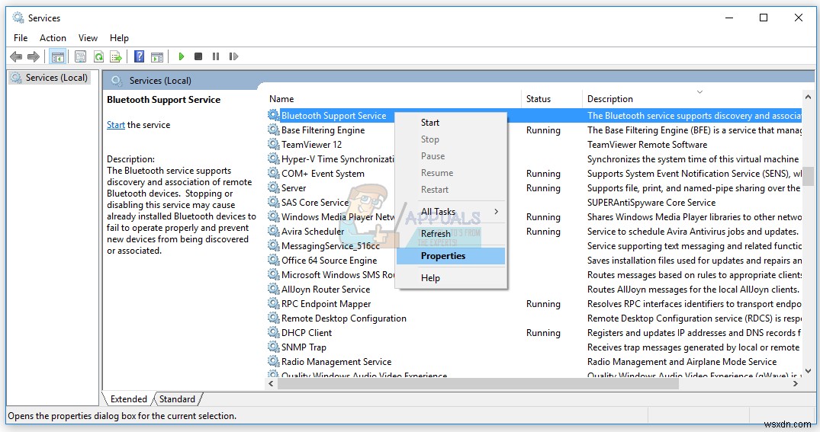The image size is (820, 432).
Task: Click the TeamViewer Remote Software description
Action: click(x=647, y=144)
